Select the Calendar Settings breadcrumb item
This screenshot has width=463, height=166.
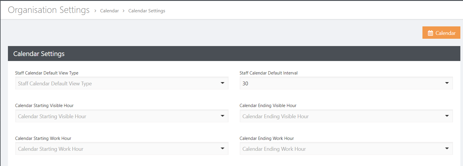pyautogui.click(x=147, y=11)
